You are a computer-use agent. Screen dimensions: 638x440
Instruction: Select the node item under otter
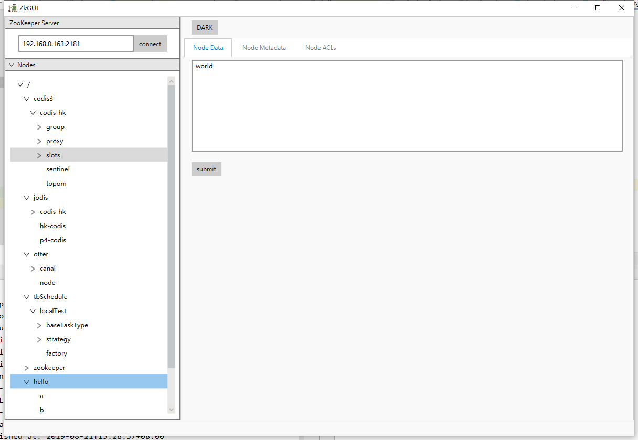coord(47,283)
